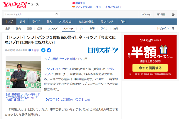Click the Yahoo! JAPAN News logo
Image resolution: width=179 pixels, height=119 pixels.
(x=21, y=5)
